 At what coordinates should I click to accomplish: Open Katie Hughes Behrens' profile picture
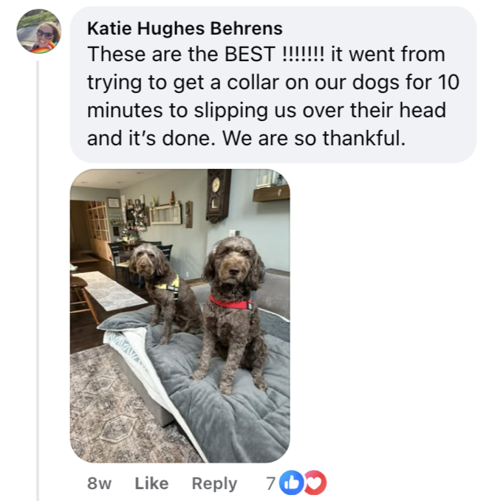(38, 31)
